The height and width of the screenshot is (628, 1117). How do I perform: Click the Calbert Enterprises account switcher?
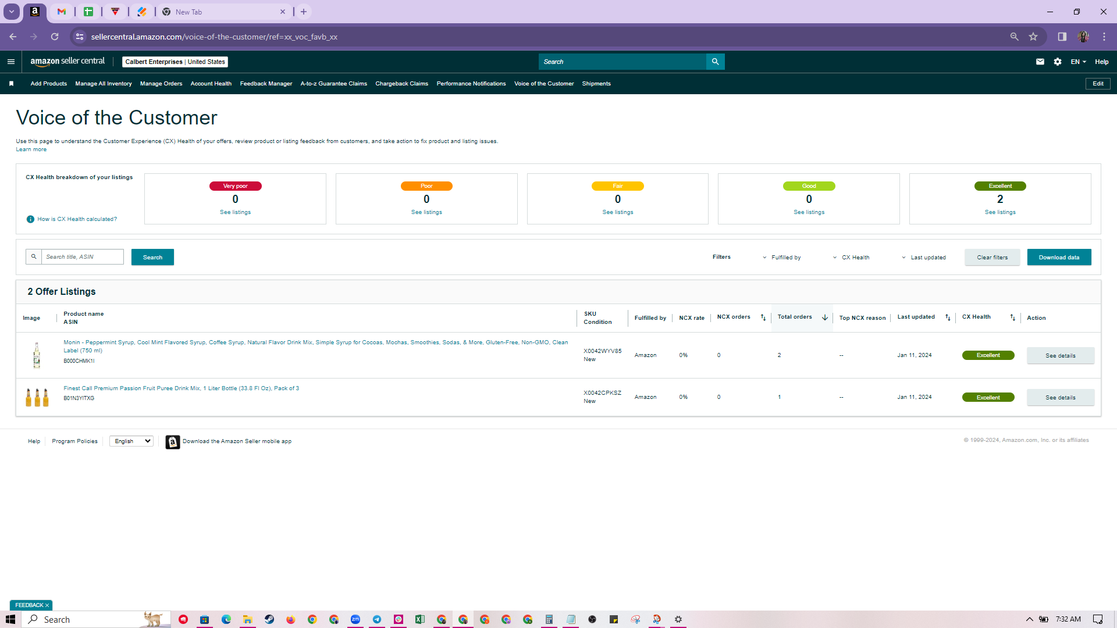pyautogui.click(x=175, y=62)
